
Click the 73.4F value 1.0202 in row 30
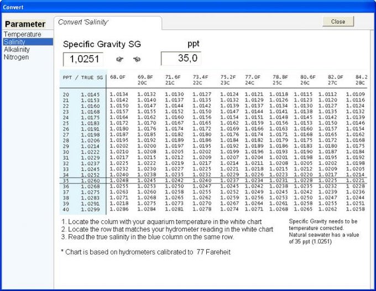click(202, 152)
